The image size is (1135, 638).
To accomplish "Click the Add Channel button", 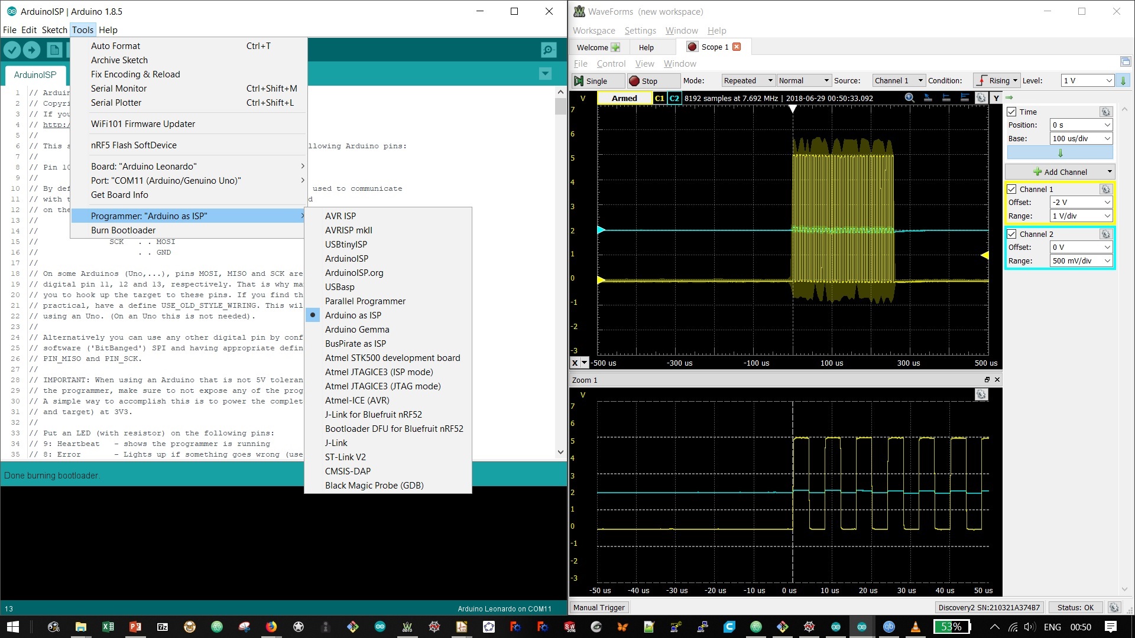I will pos(1060,172).
